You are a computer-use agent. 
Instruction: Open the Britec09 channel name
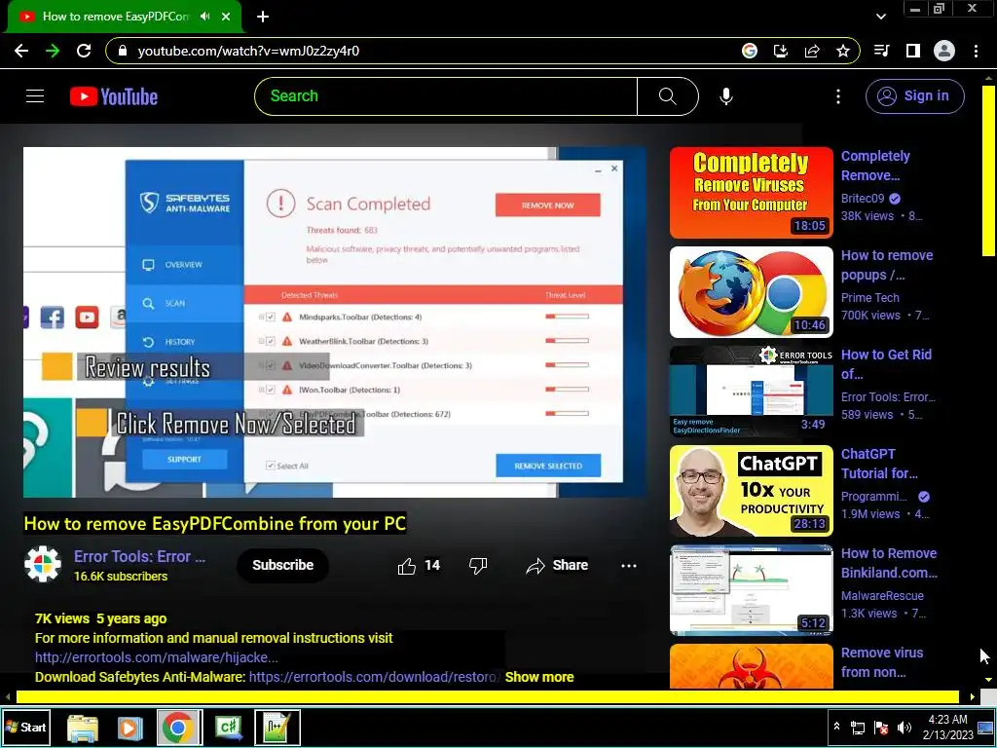(863, 199)
